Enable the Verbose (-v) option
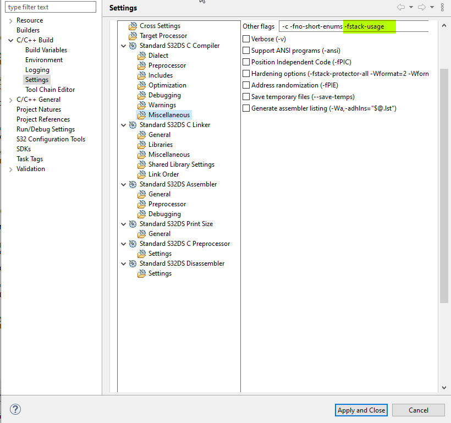This screenshot has width=451, height=423. [246, 39]
